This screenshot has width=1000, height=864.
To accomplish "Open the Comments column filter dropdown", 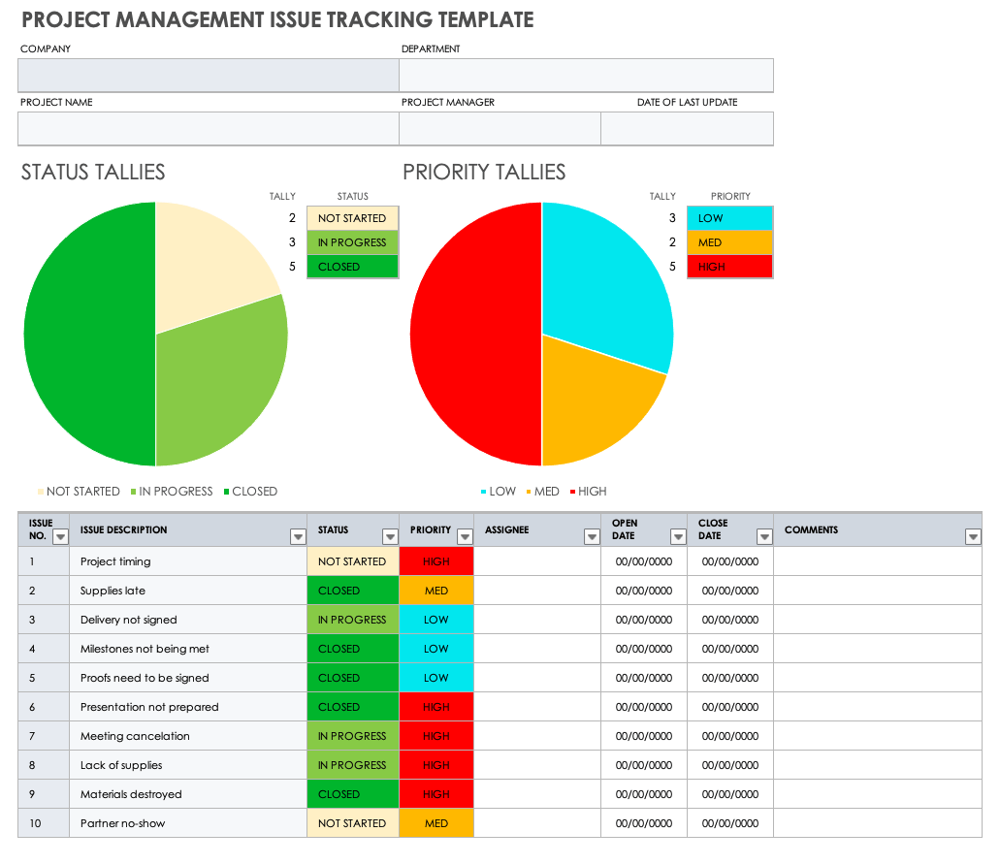I will 973,536.
